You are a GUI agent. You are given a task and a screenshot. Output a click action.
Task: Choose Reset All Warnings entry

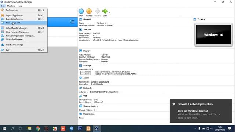coord(23,45)
